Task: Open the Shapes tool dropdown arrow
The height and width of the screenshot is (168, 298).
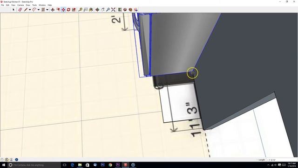Action: (x=47, y=9)
